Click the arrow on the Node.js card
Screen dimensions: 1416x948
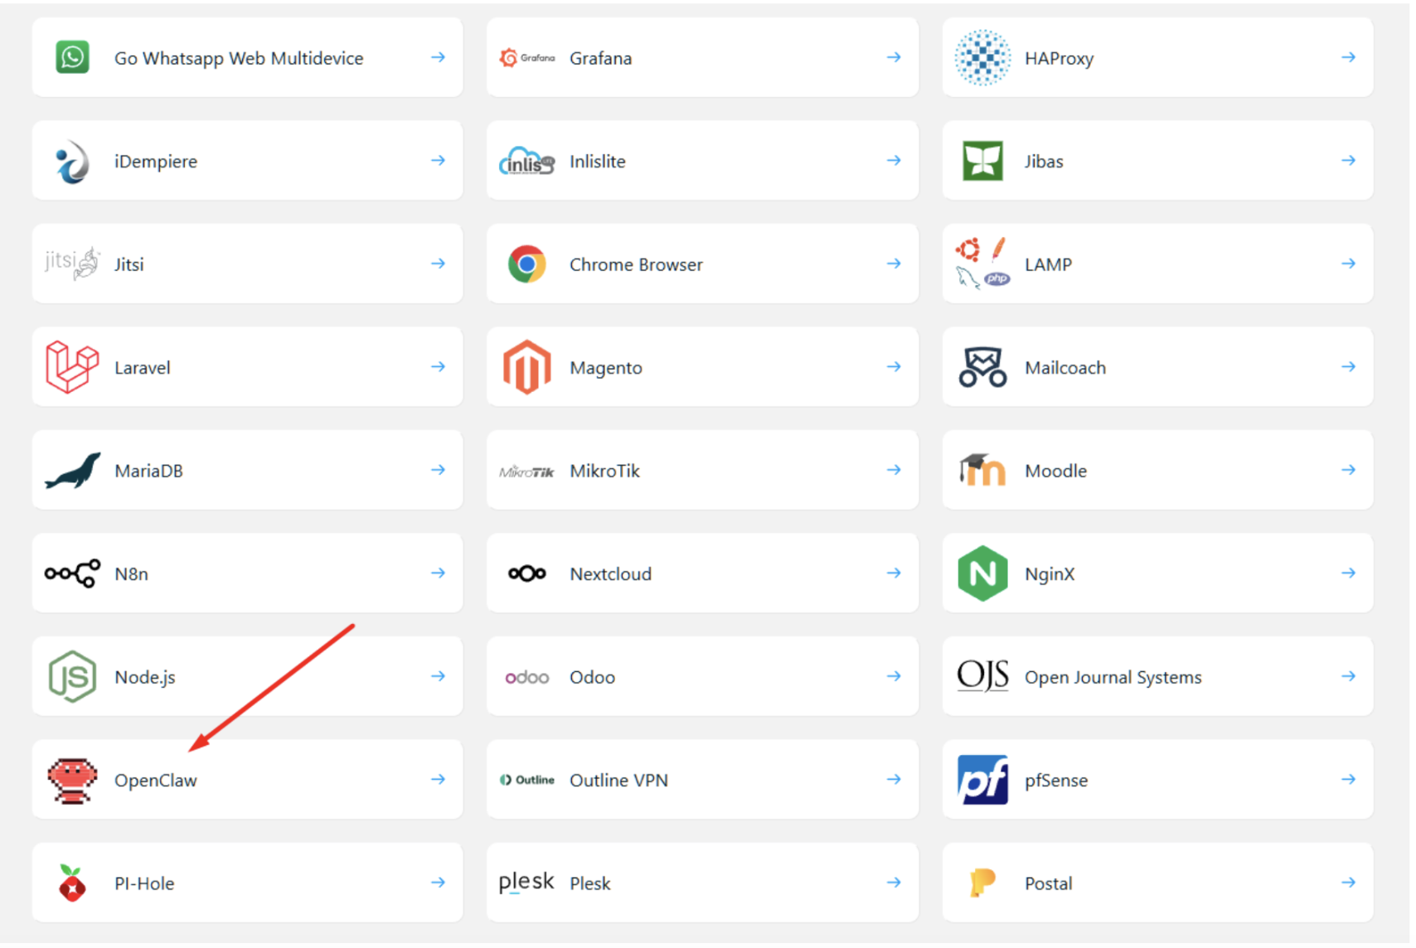(x=438, y=676)
